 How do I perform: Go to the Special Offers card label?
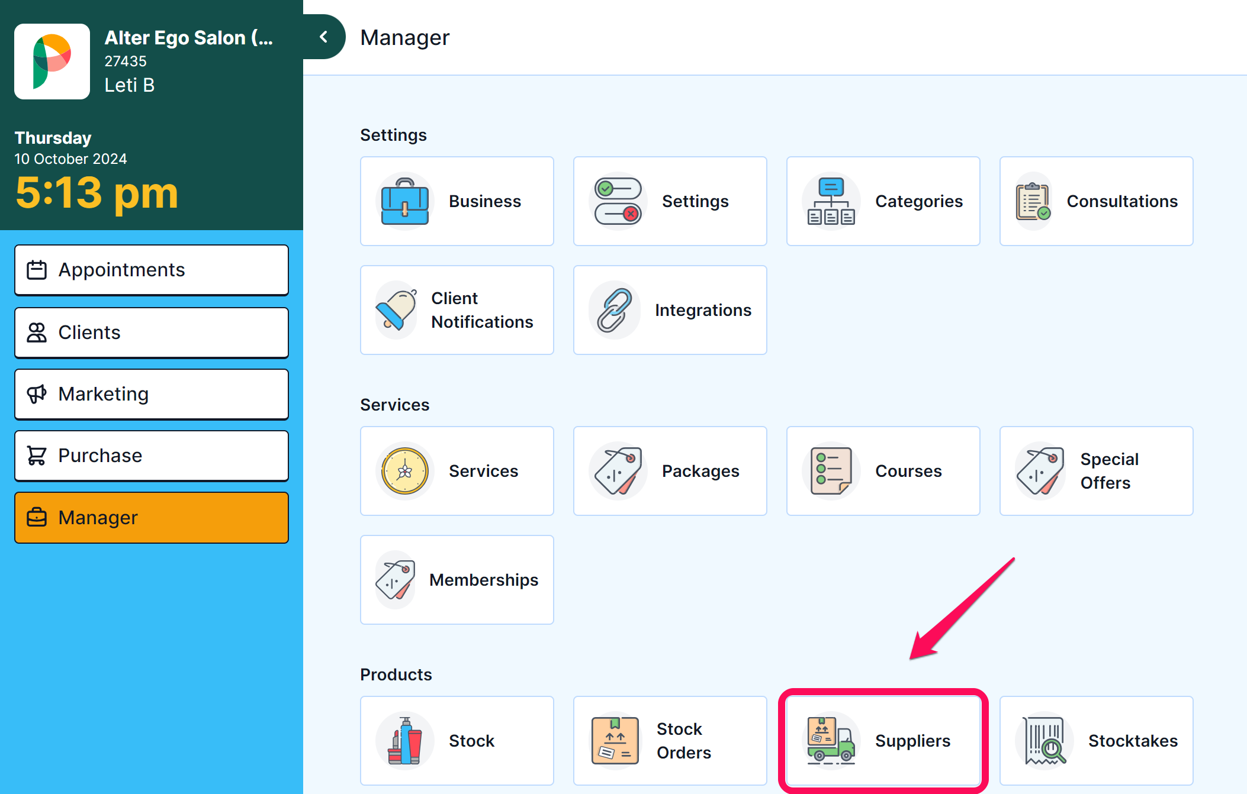(1109, 471)
